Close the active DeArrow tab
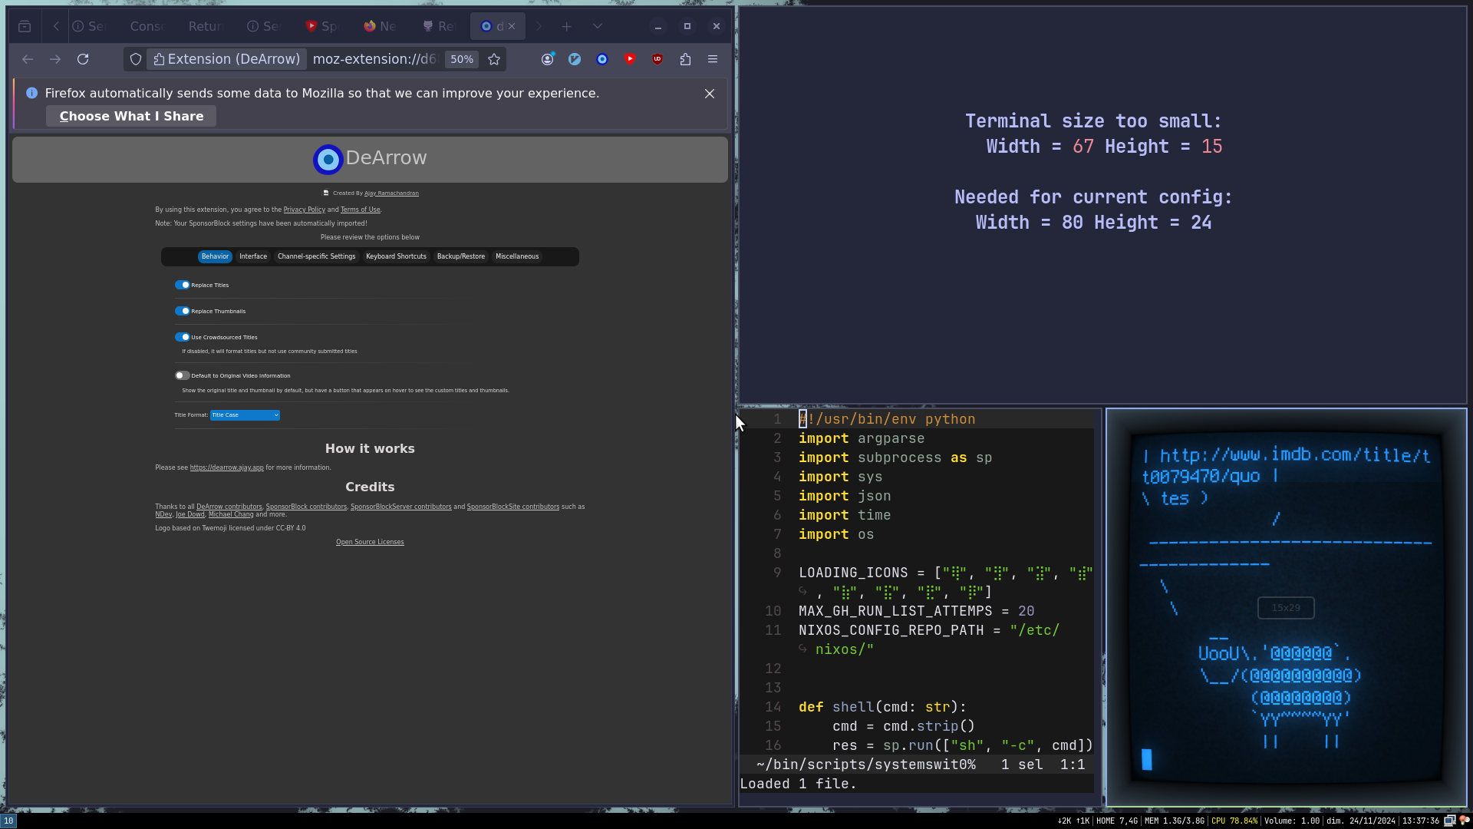 coord(512,26)
